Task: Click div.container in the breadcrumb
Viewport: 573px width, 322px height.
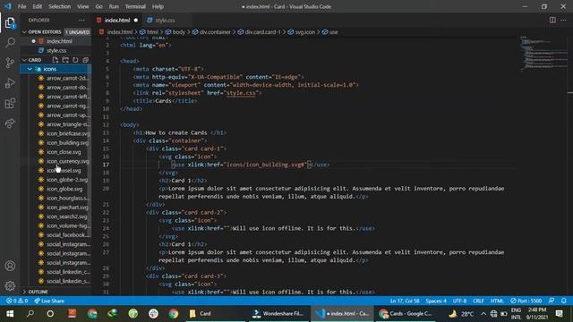Action: click(211, 32)
